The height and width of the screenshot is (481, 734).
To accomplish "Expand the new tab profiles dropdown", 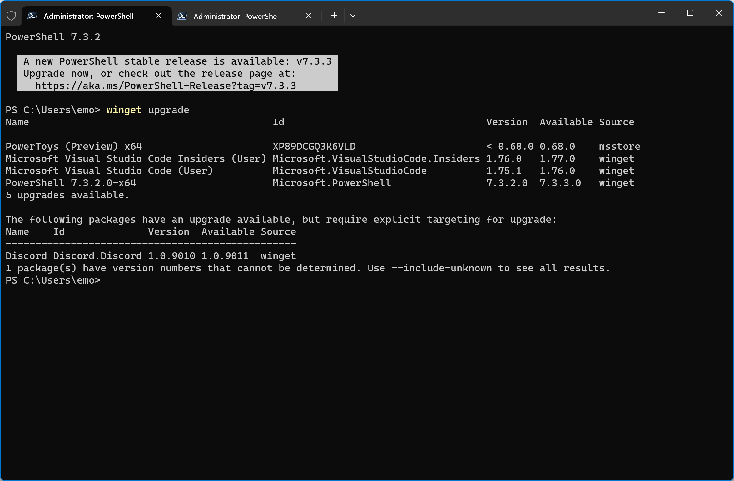I will pos(353,16).
